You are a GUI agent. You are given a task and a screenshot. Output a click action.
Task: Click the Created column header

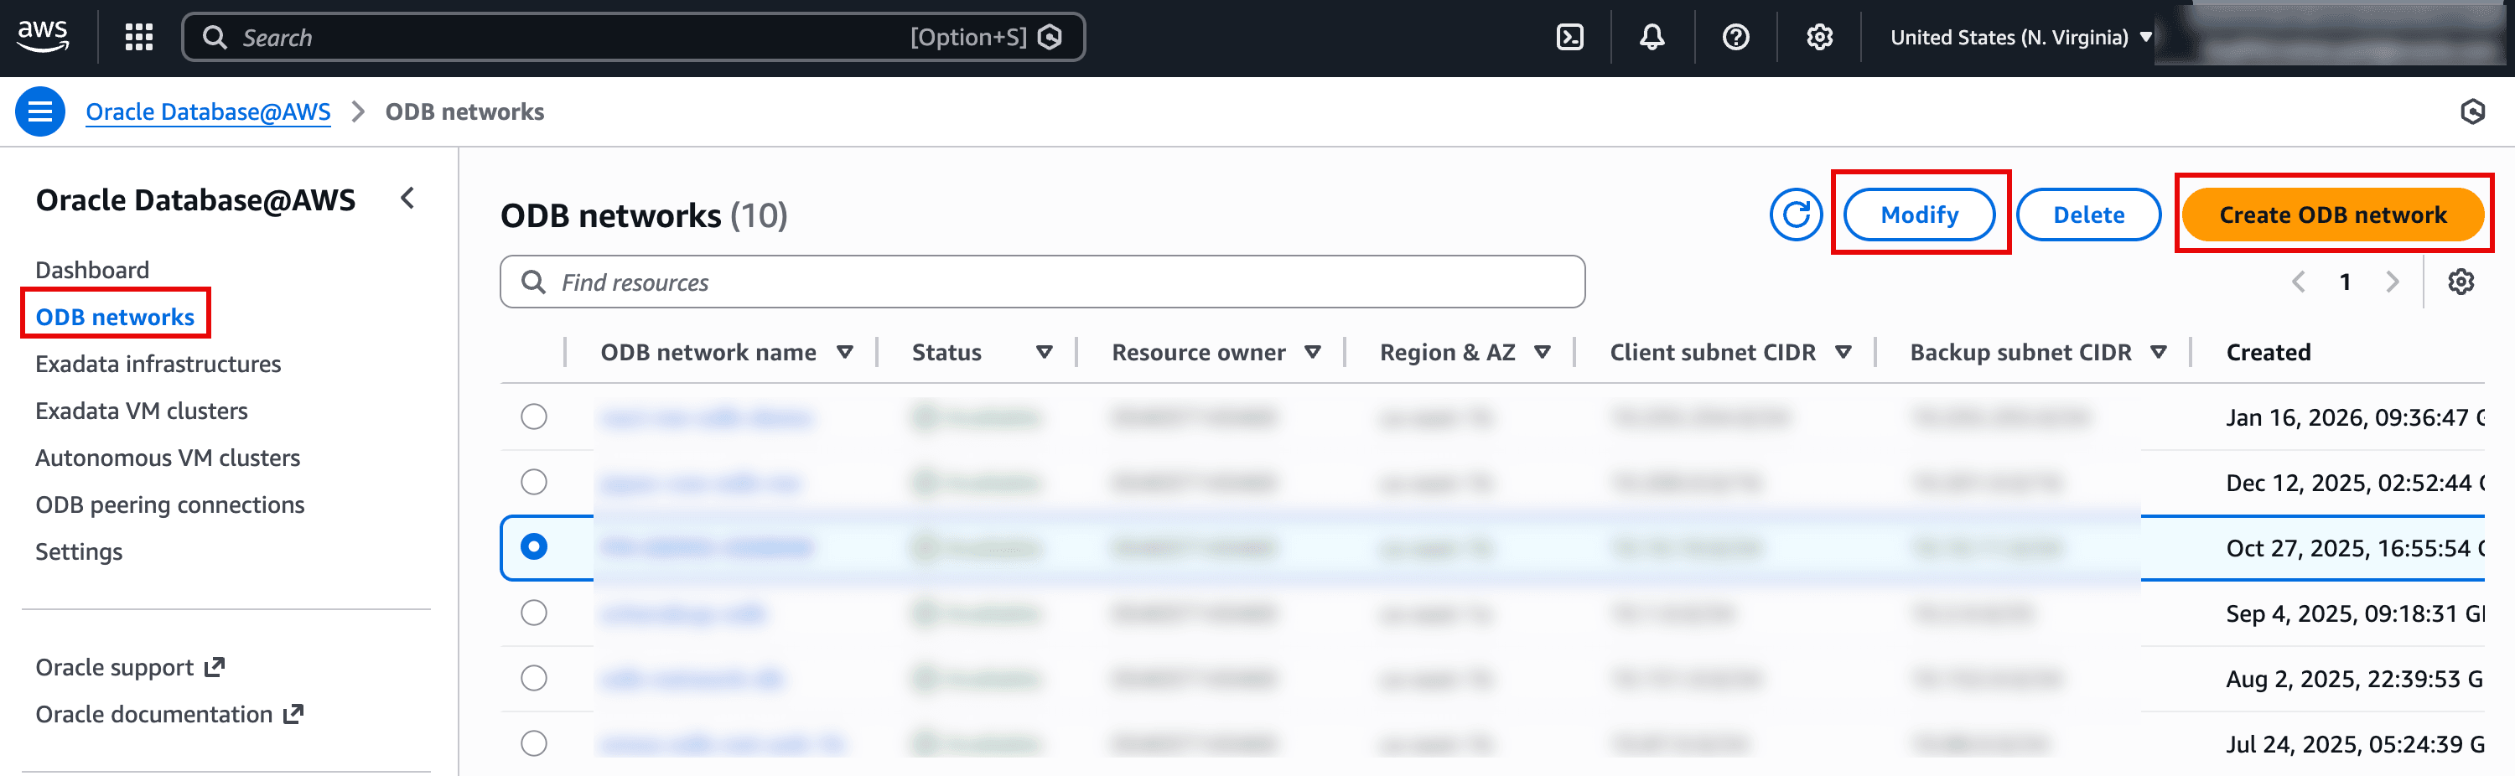point(2268,352)
